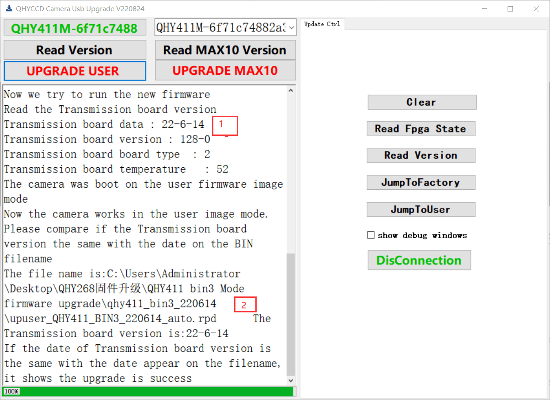This screenshot has height=400, width=550.
Task: Clear the log with Clear button
Action: (422, 102)
